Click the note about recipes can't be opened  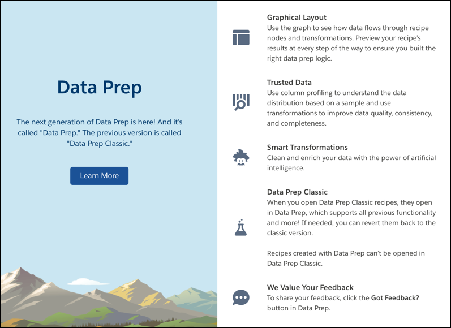click(346, 258)
